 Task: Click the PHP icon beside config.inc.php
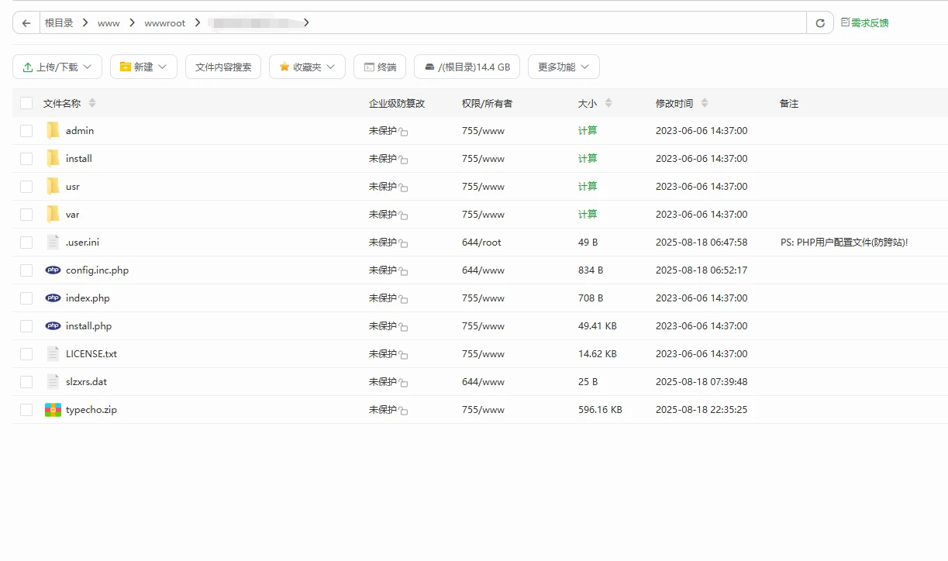point(53,270)
